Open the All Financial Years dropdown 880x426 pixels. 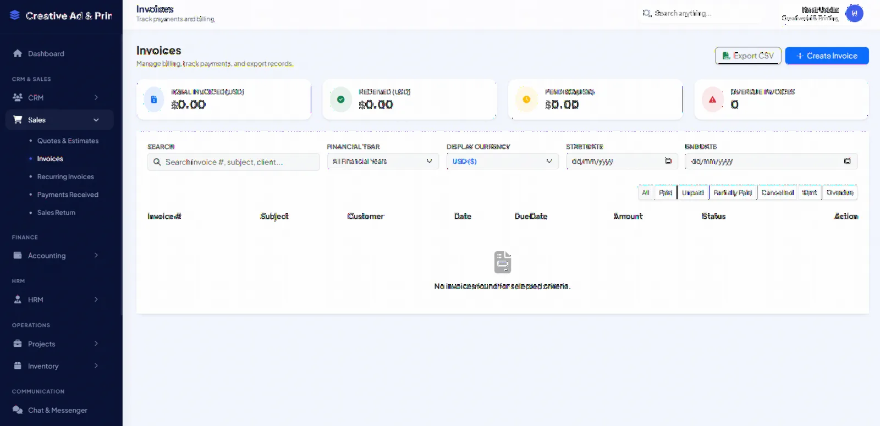[383, 161]
